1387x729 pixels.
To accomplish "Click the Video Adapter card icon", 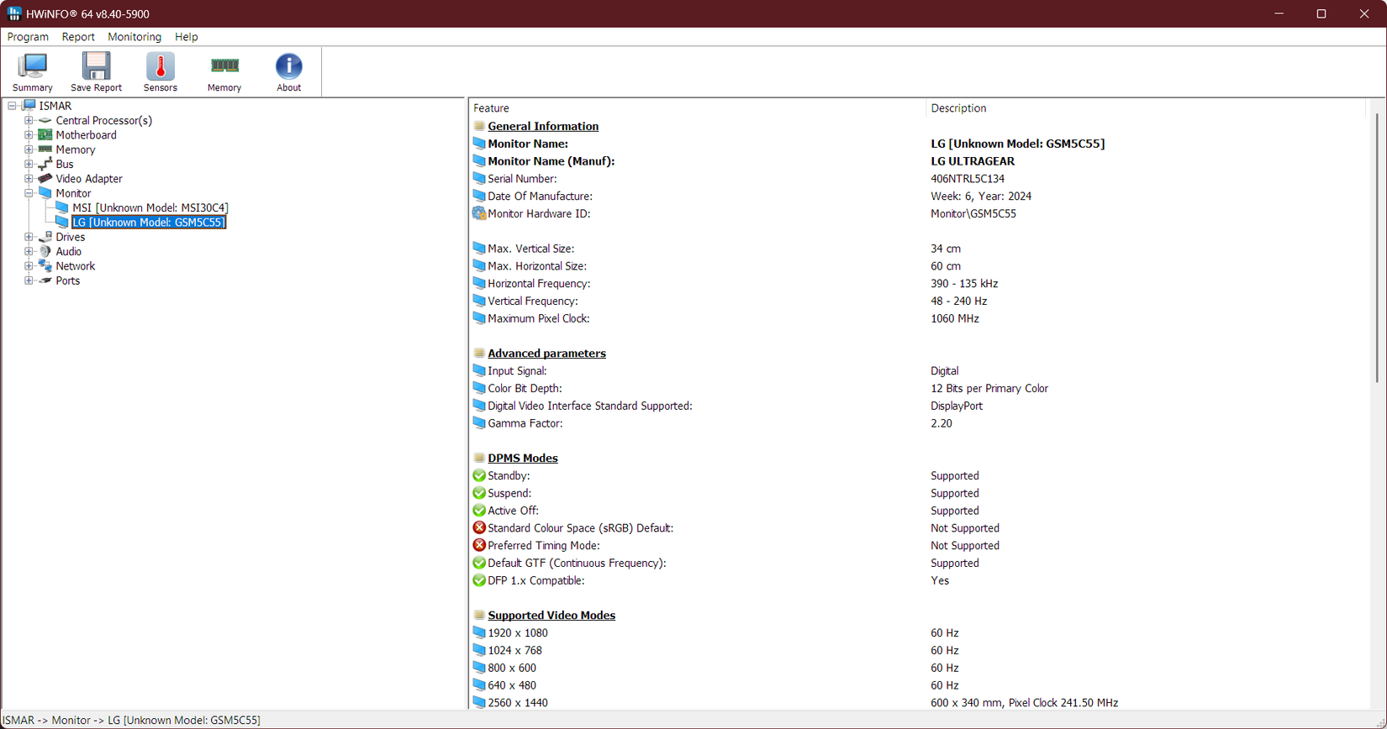I will (45, 179).
